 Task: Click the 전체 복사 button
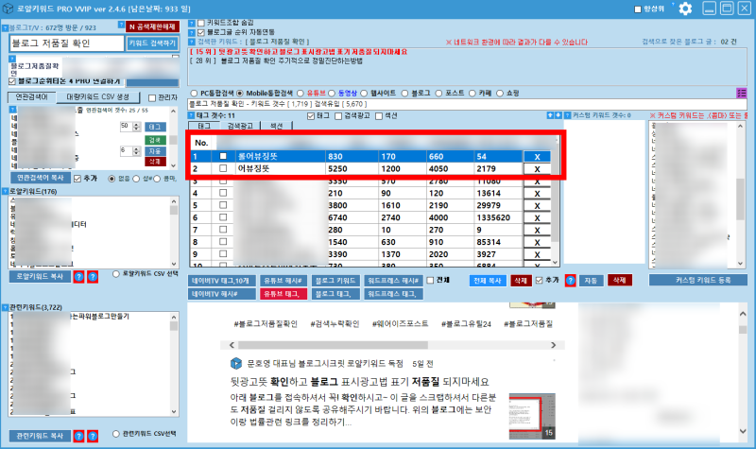click(488, 281)
